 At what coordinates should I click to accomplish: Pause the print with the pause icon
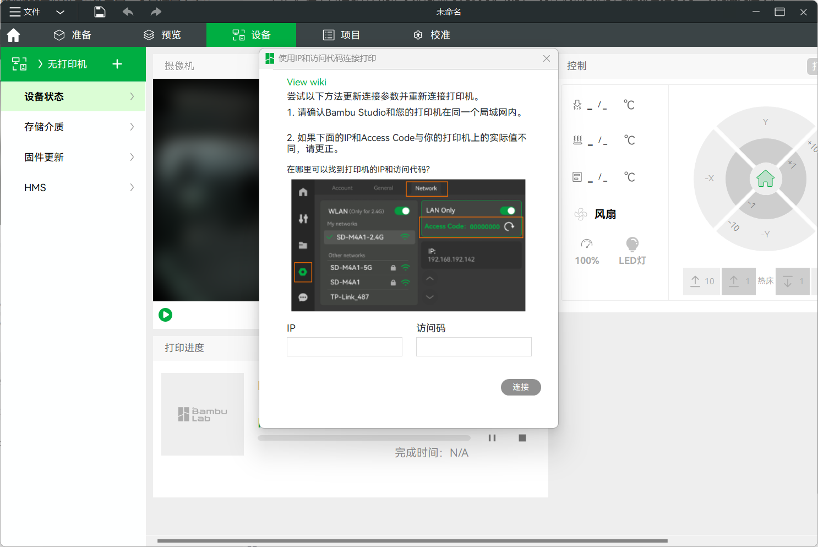[492, 438]
